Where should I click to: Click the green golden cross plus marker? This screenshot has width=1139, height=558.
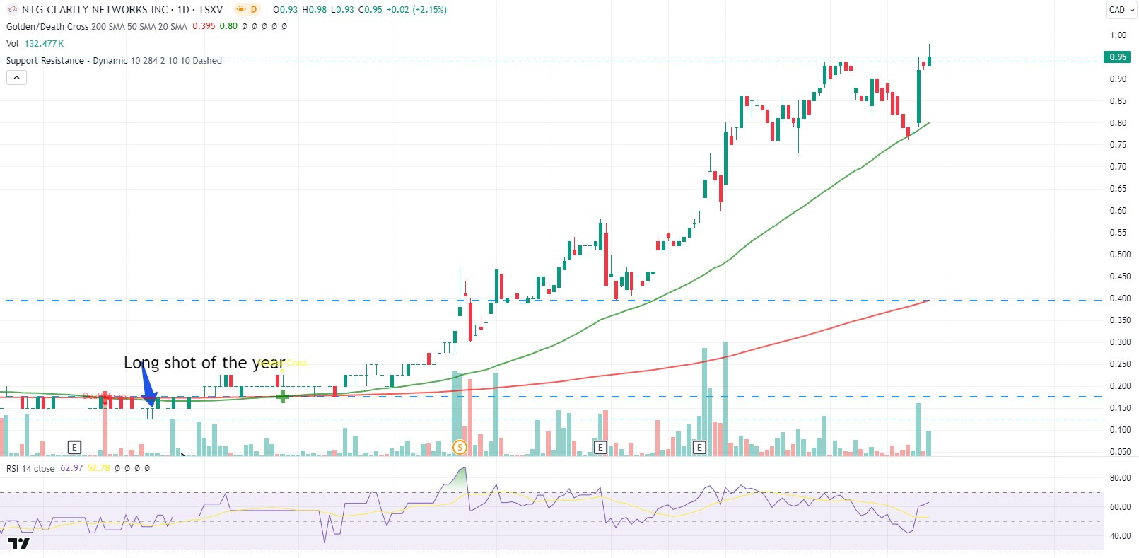[x=283, y=396]
